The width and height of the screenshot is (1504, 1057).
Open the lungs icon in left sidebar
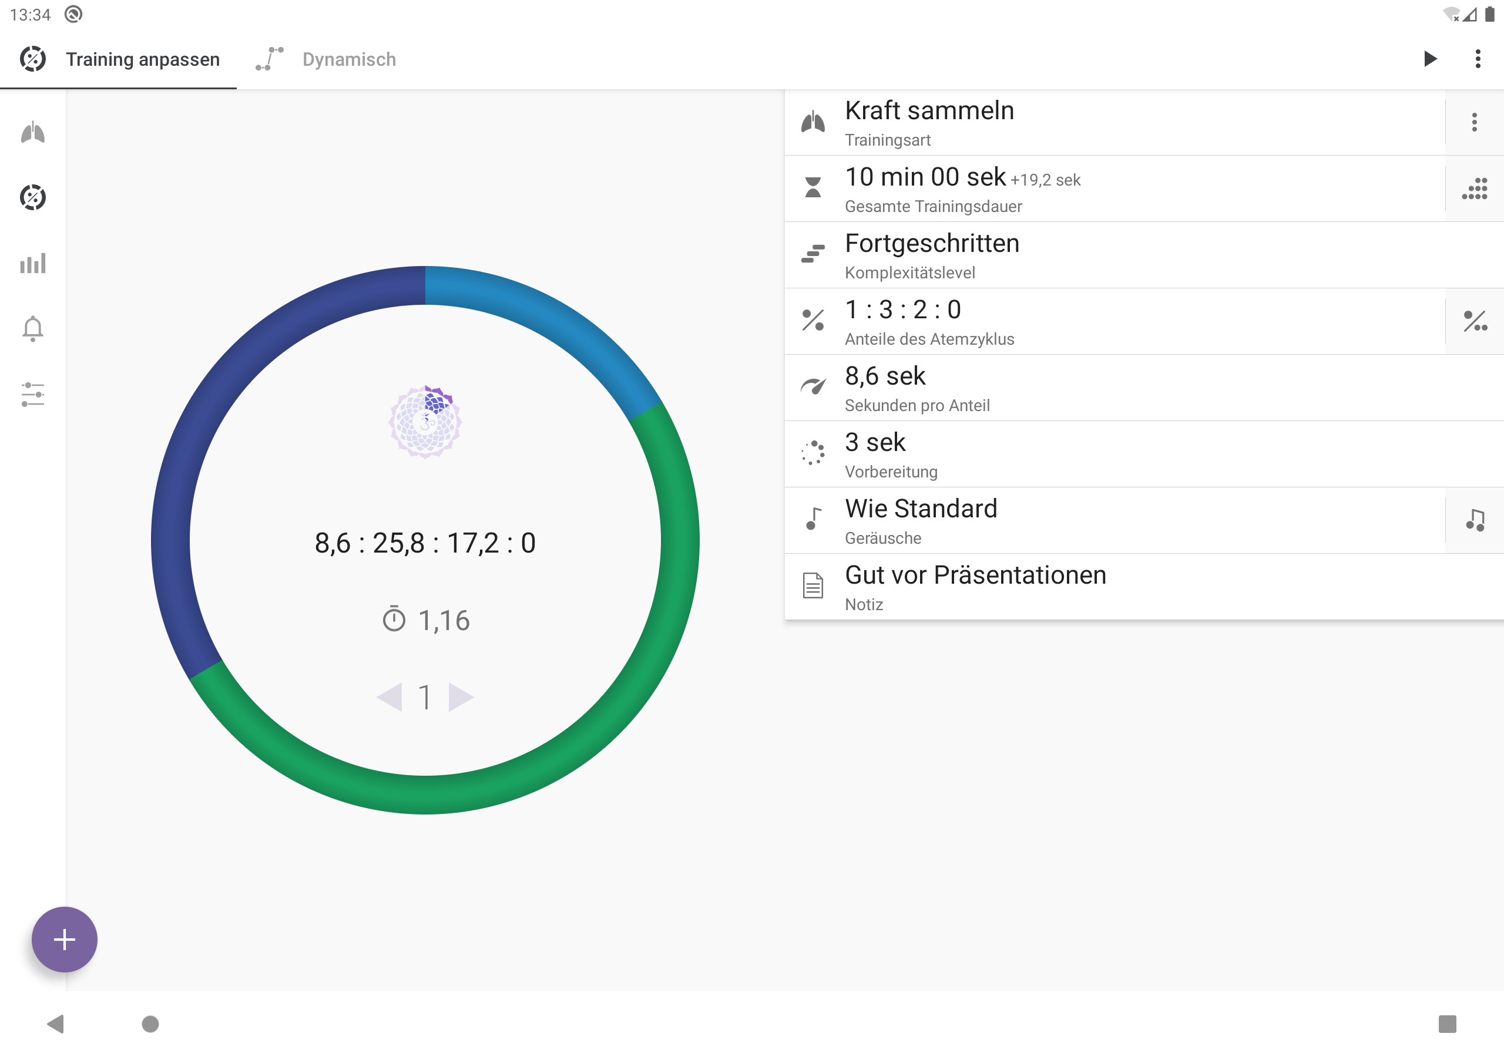(x=33, y=133)
